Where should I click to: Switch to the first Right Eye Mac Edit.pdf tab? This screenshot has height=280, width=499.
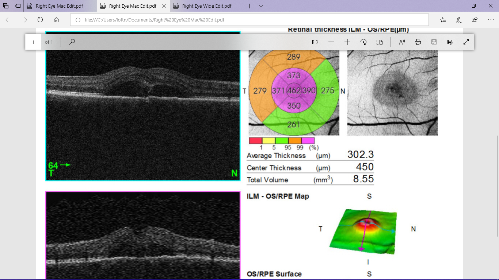(x=60, y=6)
